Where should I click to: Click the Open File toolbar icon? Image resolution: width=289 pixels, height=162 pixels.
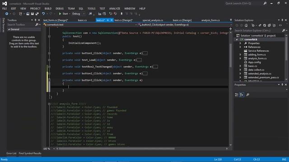click(x=28, y=14)
